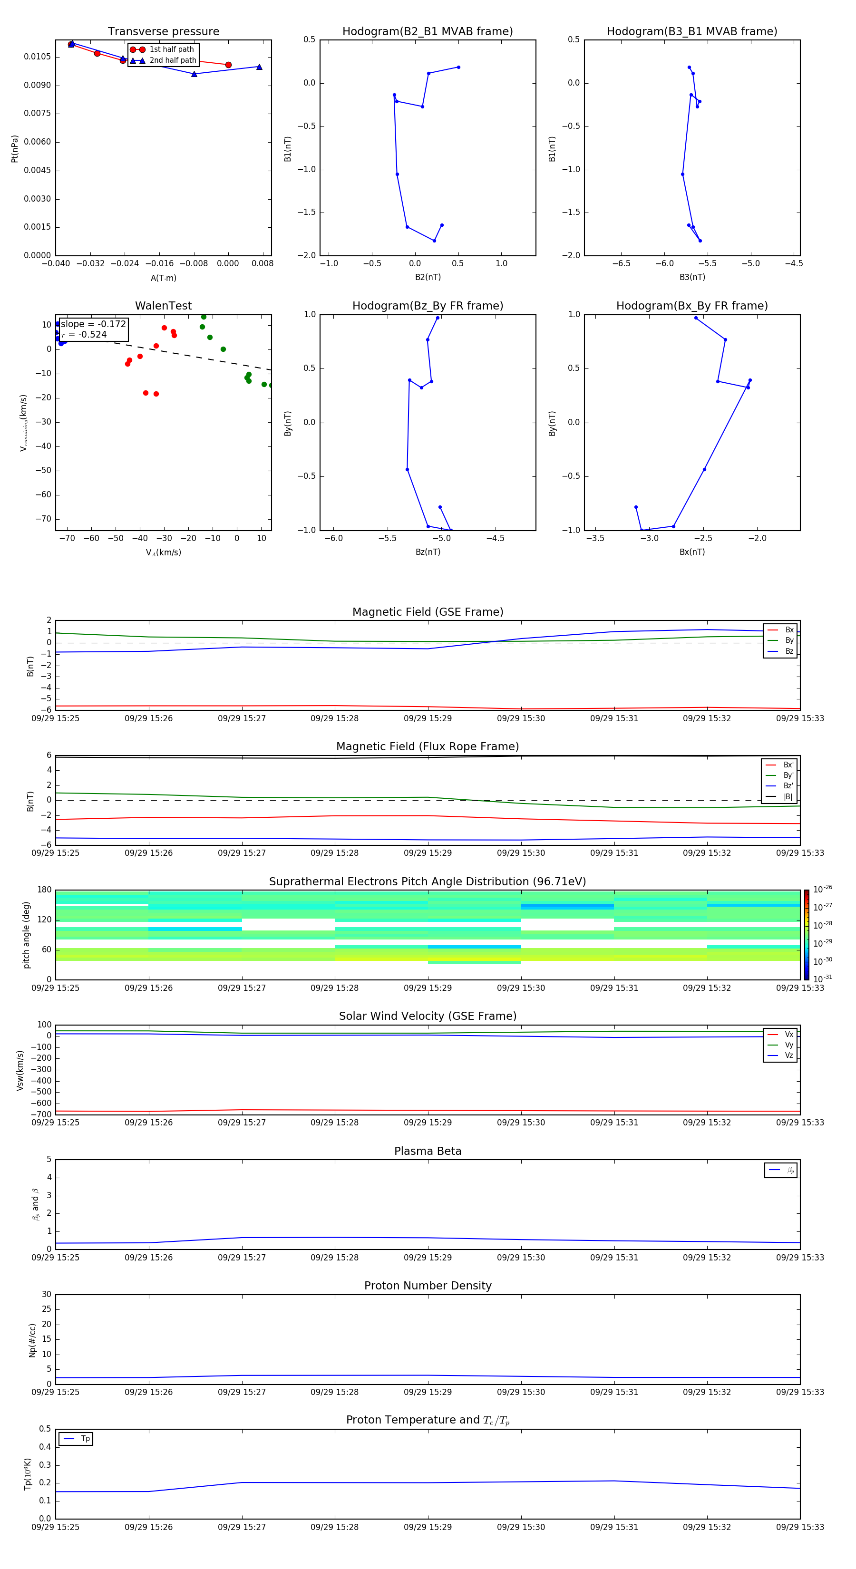The image size is (856, 1569).
Task: Click the 'Plasma Beta' panel title
Action: pyautogui.click(x=428, y=1151)
